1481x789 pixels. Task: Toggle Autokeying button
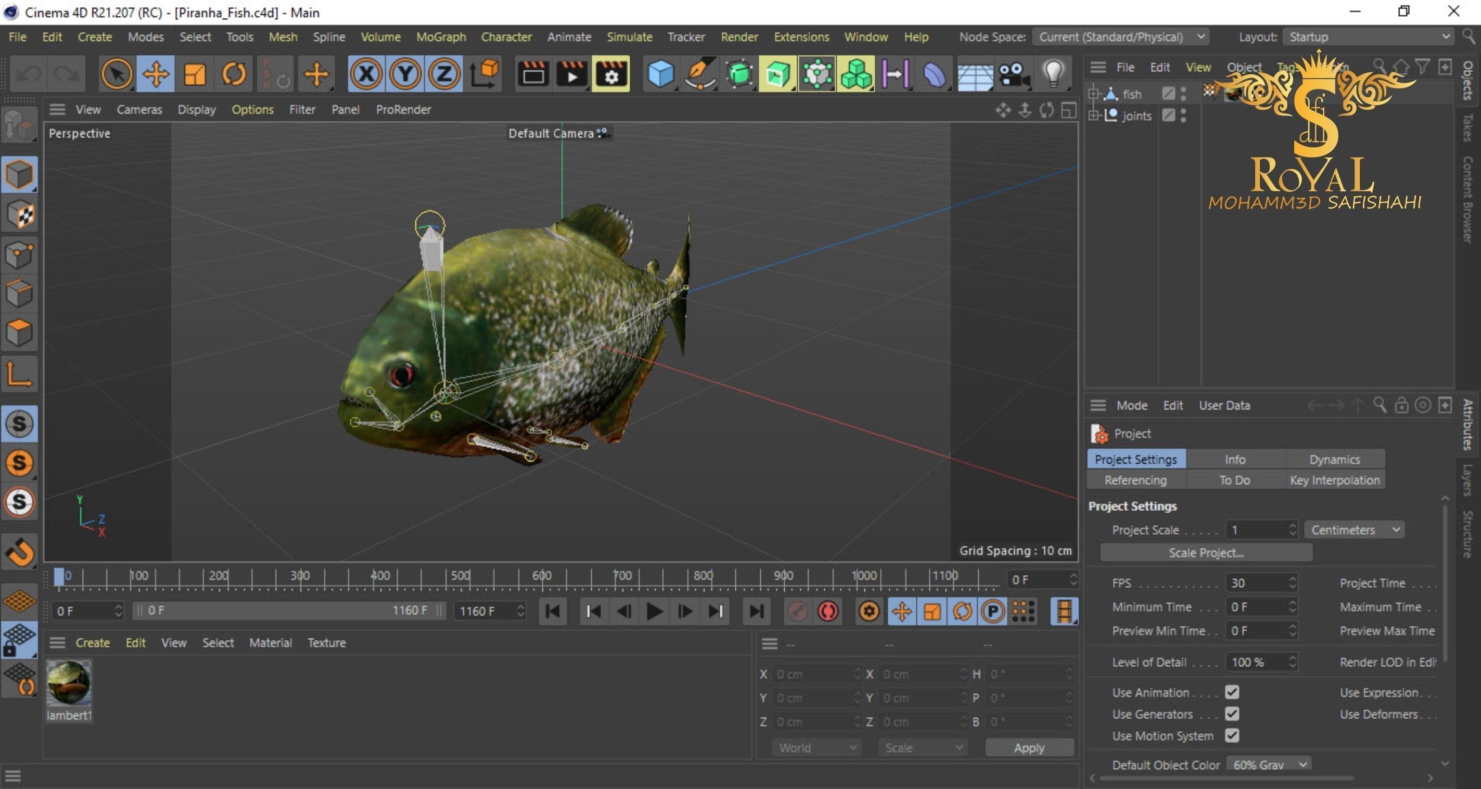click(x=828, y=611)
